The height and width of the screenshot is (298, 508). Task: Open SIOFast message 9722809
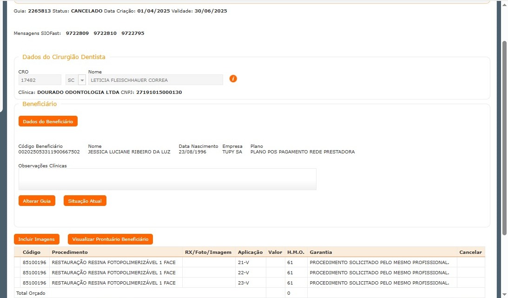click(77, 33)
